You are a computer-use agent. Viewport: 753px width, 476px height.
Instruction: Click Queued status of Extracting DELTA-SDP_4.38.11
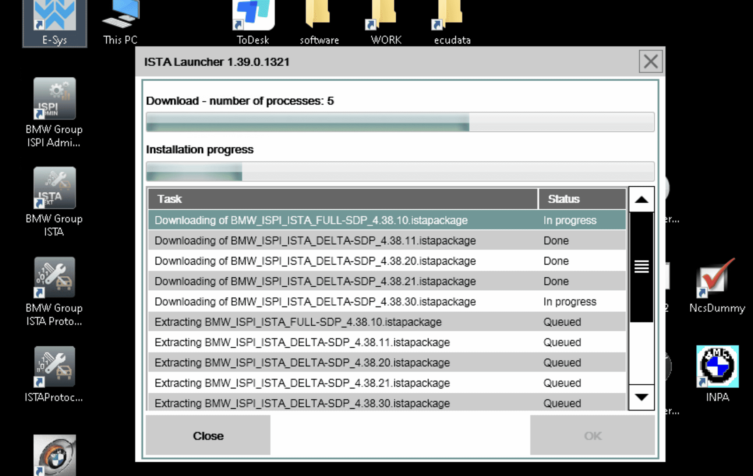click(562, 342)
